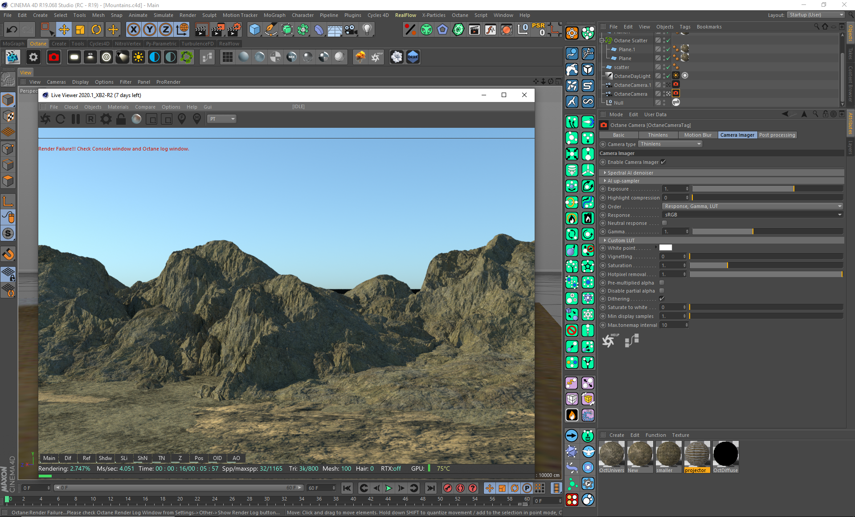Open the Order dropdown

coord(753,206)
